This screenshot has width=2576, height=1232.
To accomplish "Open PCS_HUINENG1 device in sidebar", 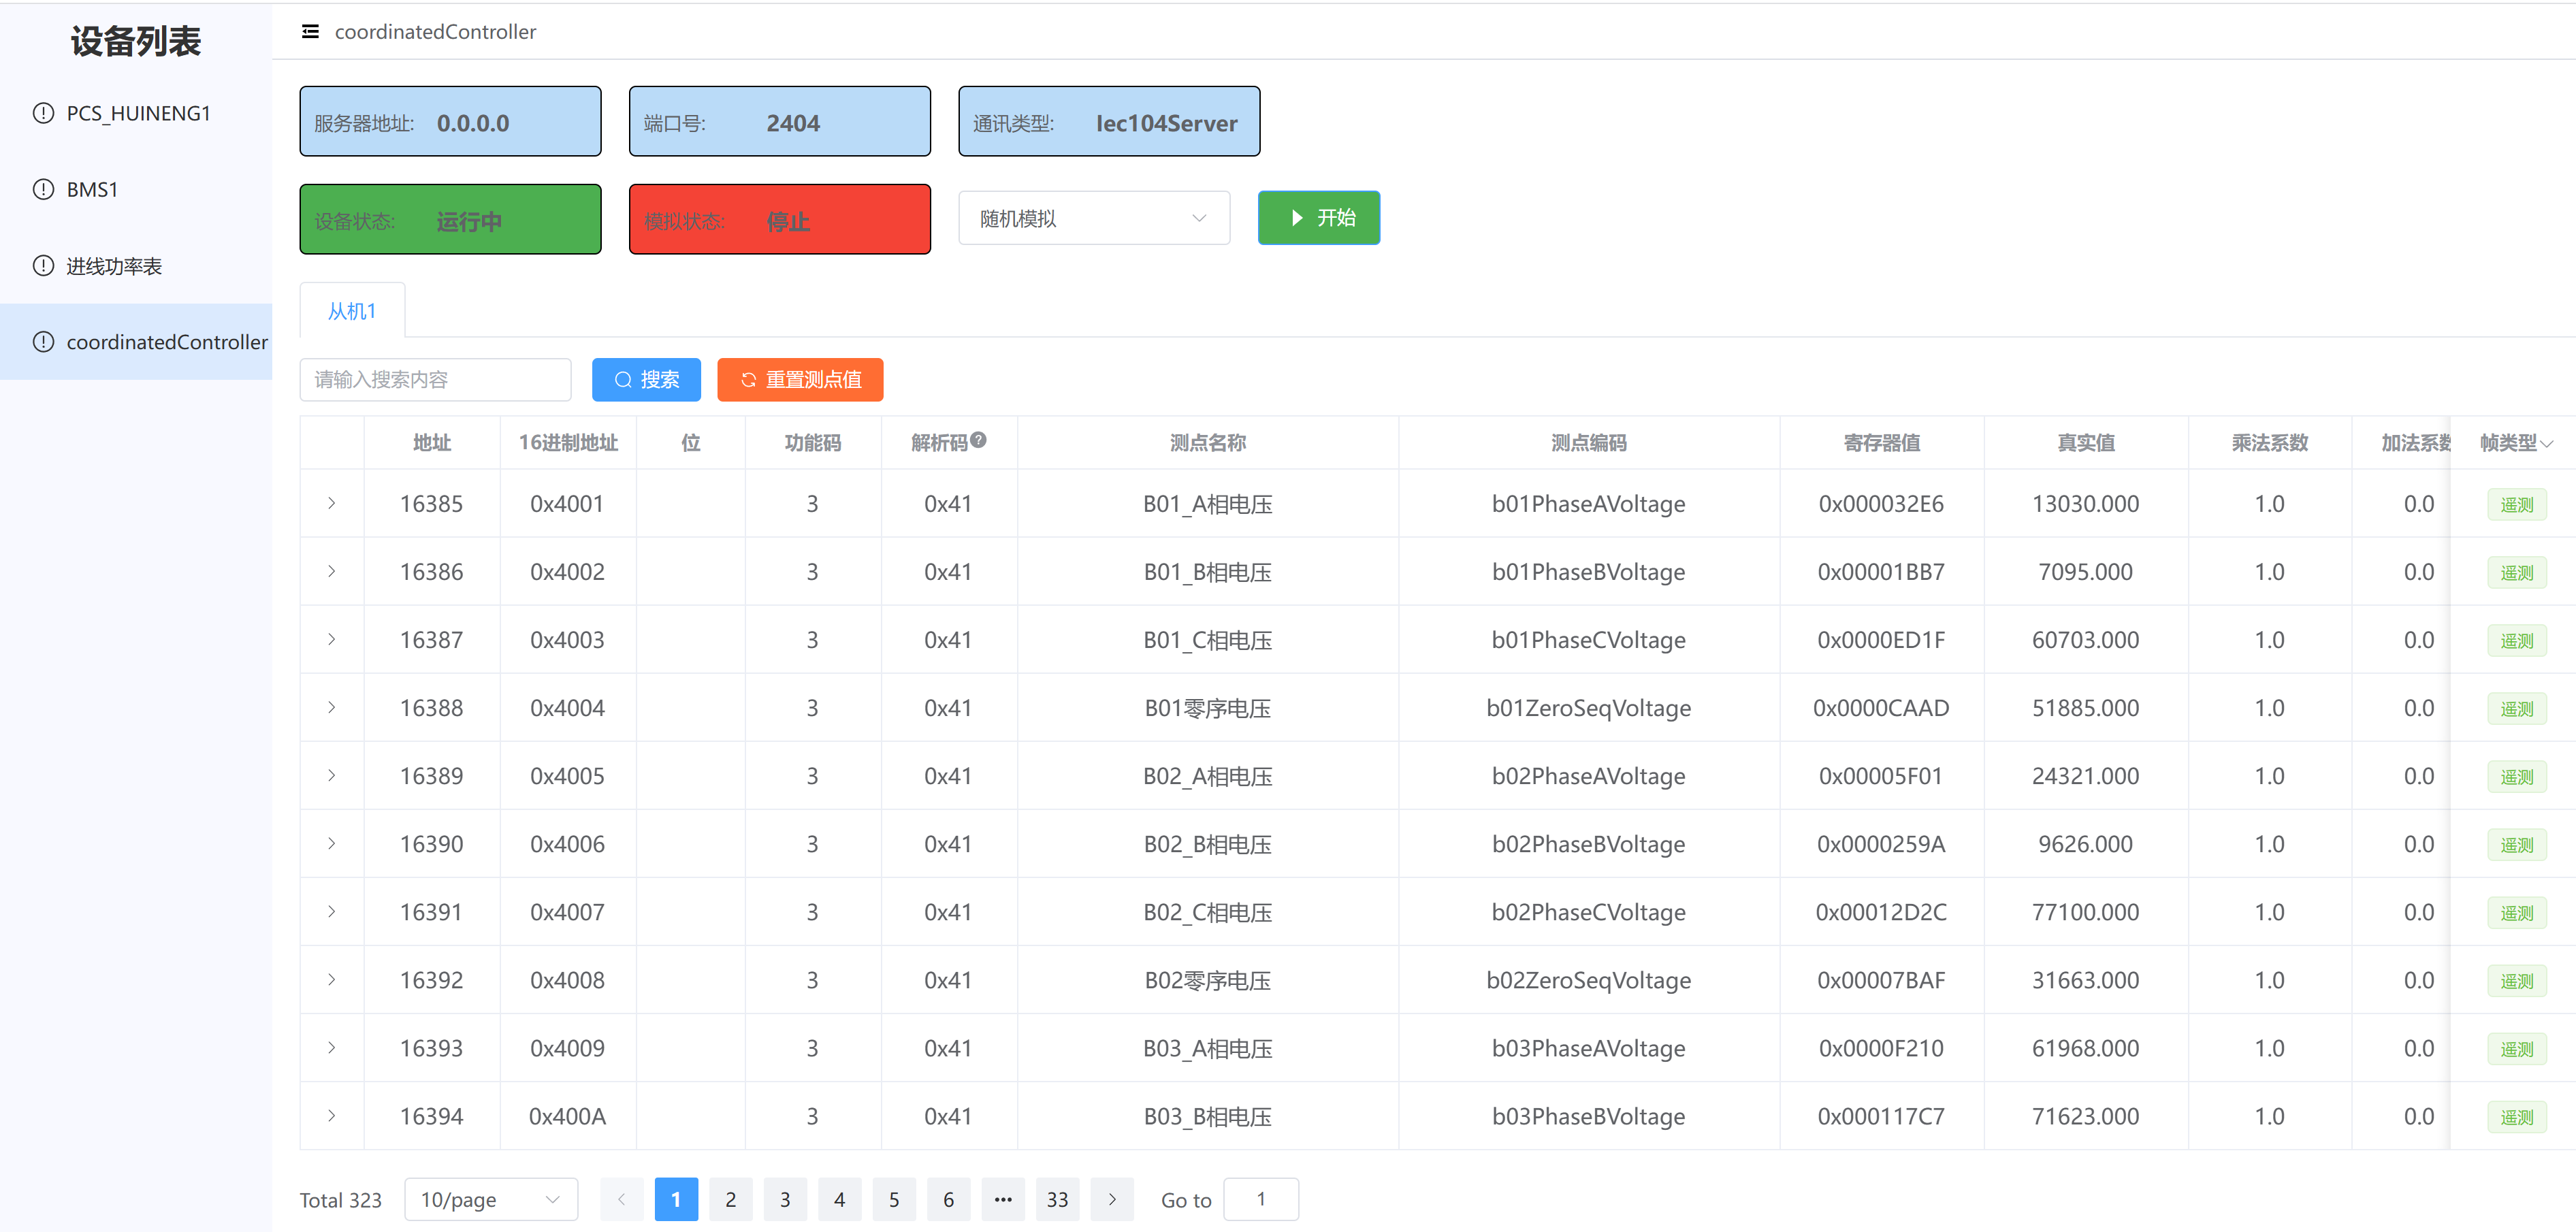I will pos(136,113).
